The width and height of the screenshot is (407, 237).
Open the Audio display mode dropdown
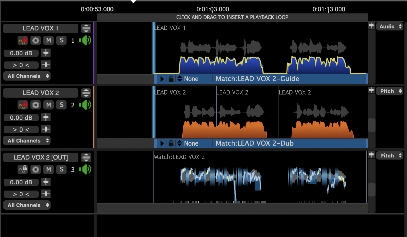[390, 26]
